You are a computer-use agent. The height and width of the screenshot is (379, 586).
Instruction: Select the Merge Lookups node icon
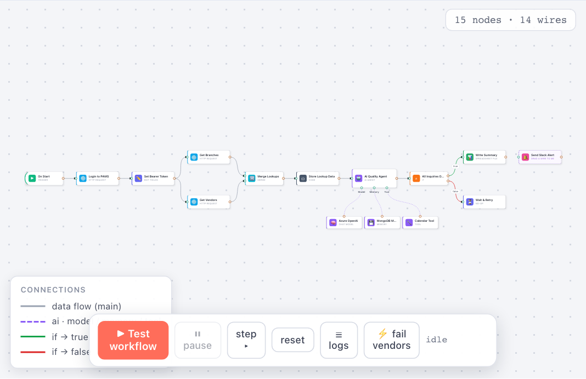(252, 179)
